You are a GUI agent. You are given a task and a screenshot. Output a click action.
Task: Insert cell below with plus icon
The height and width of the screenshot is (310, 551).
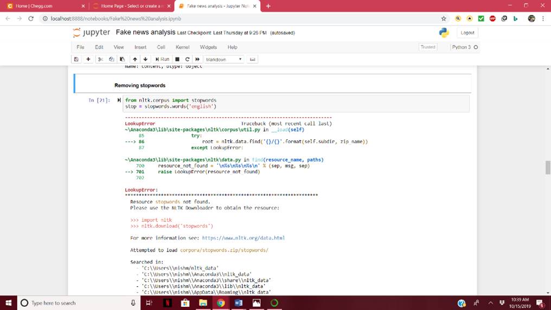[88, 59]
